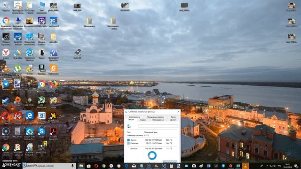Open the taskbar clock and date
Screen dimensions: 301x169
(x=287, y=166)
